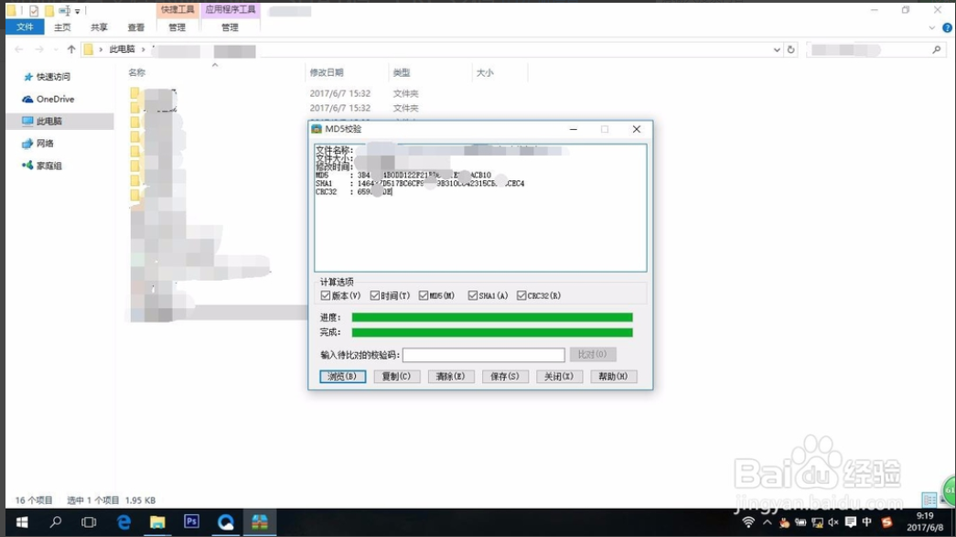The width and height of the screenshot is (956, 537).
Task: Open the 查看 ribbon tab
Action: 136,27
